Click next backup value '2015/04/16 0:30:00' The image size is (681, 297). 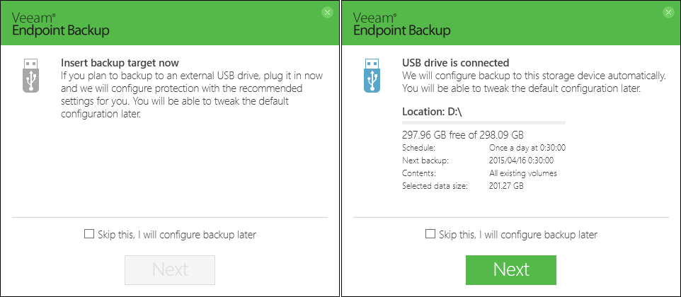click(x=521, y=161)
